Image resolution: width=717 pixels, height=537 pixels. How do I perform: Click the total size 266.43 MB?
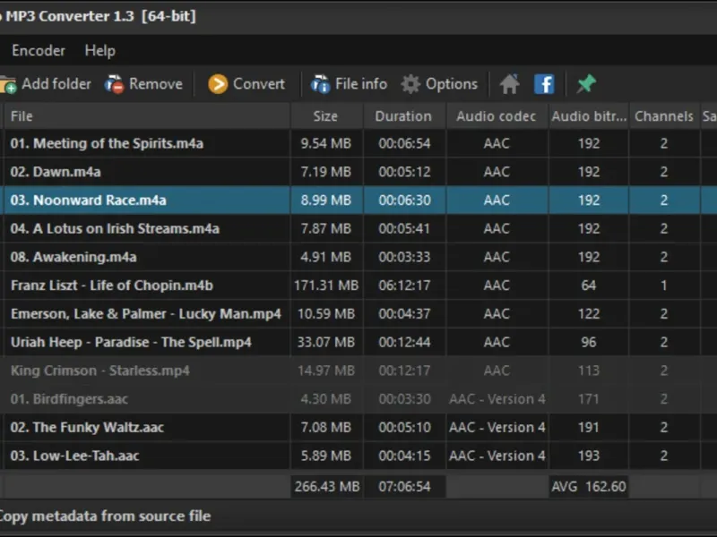click(327, 486)
